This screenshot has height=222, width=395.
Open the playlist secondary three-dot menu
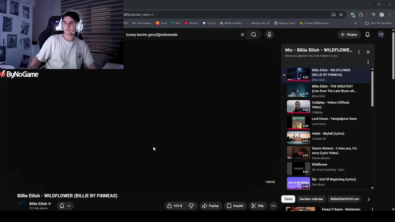click(x=368, y=62)
